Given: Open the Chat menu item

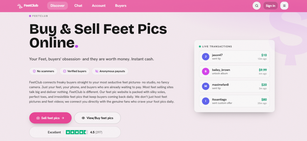Looking at the screenshot, I should (78, 6).
